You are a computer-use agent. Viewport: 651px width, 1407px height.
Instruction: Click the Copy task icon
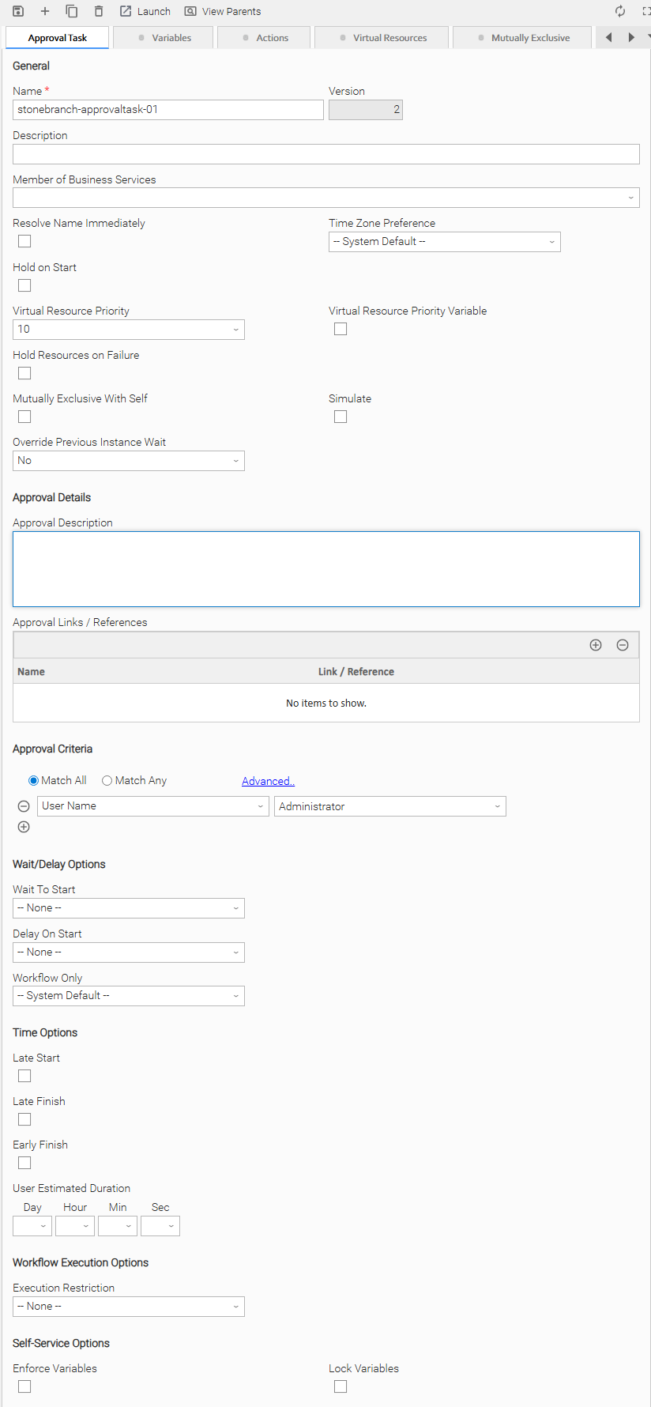pyautogui.click(x=71, y=11)
